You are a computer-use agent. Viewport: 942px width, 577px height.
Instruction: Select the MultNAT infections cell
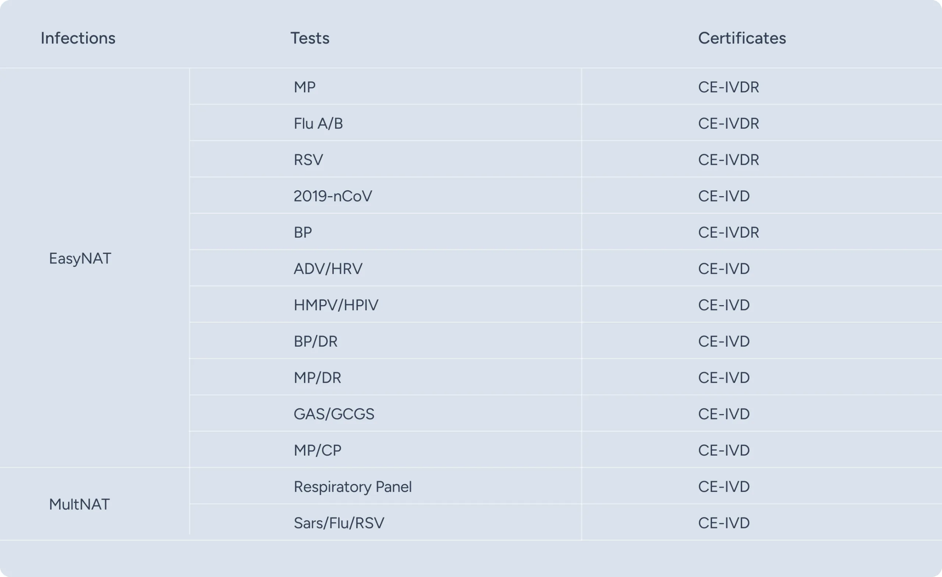79,505
